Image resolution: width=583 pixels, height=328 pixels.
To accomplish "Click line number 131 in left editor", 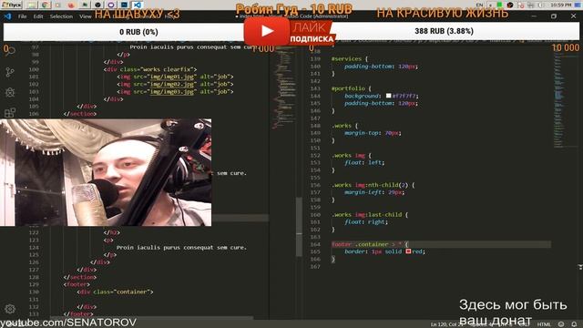I will pyautogui.click(x=34, y=300).
